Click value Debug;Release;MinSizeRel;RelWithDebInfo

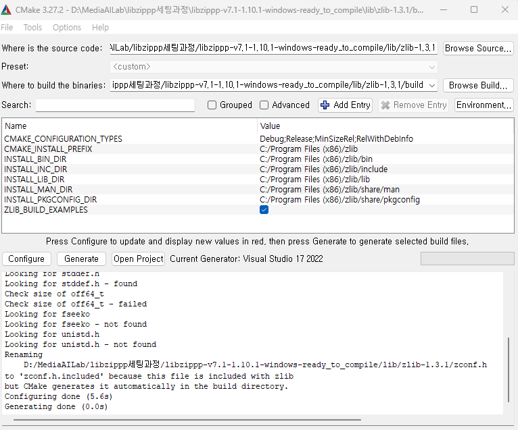[x=336, y=139]
